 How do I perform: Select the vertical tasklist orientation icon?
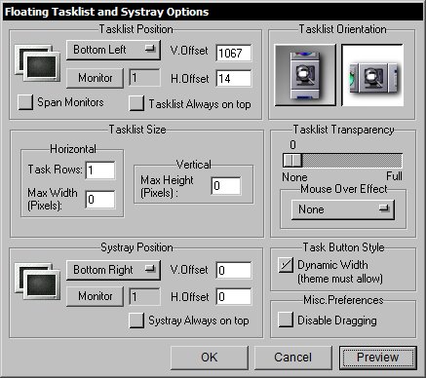[305, 75]
